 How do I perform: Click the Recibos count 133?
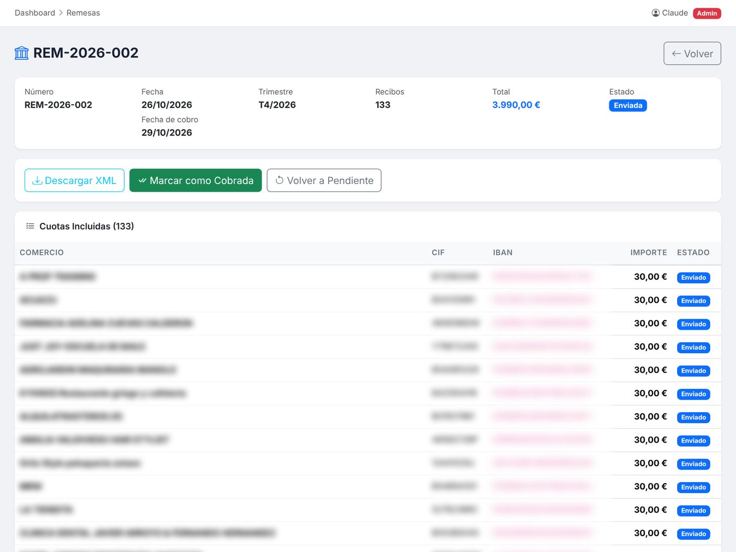[x=383, y=105]
